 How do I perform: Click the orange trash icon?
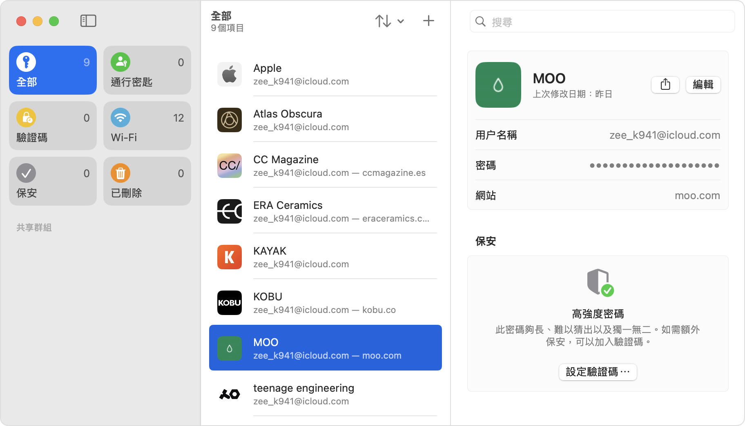[120, 173]
